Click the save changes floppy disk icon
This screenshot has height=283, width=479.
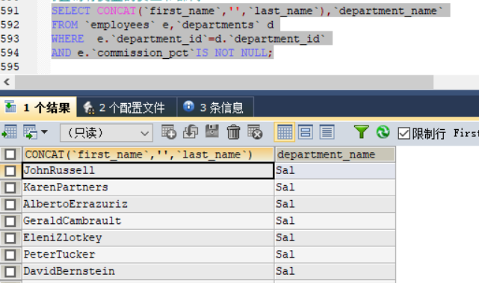point(212,131)
